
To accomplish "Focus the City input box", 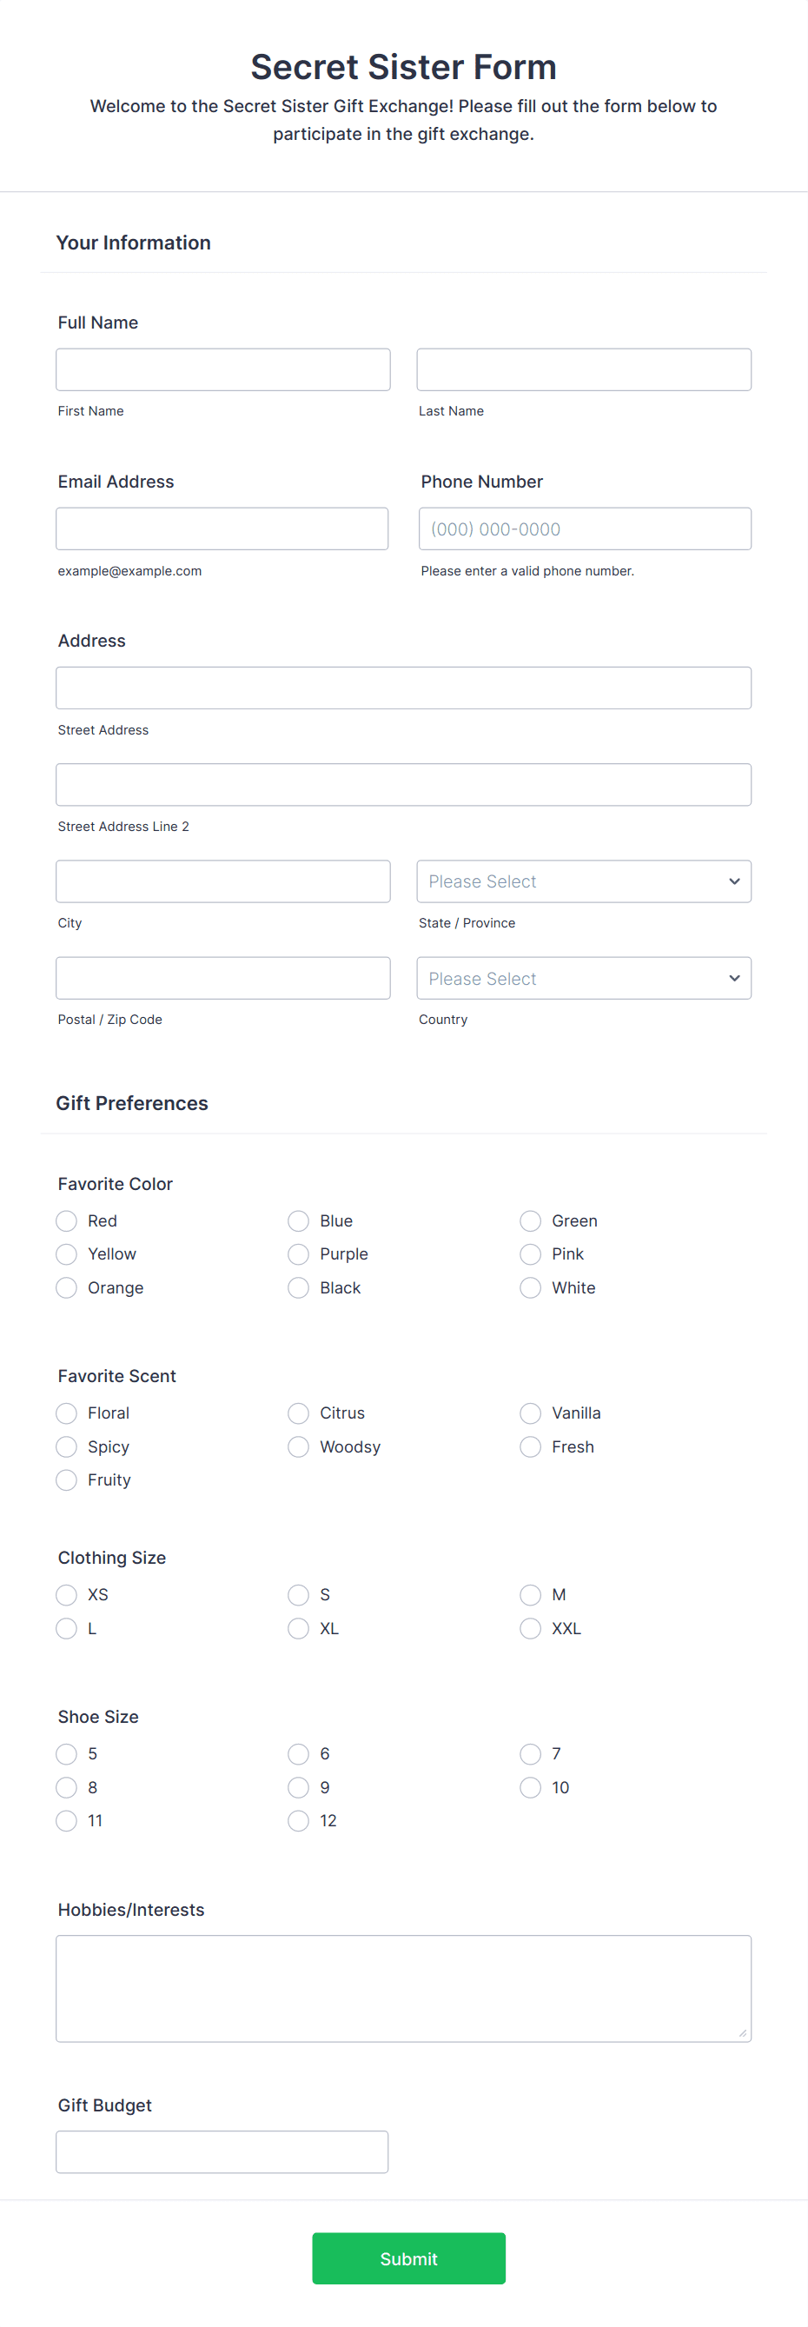I will coord(223,881).
